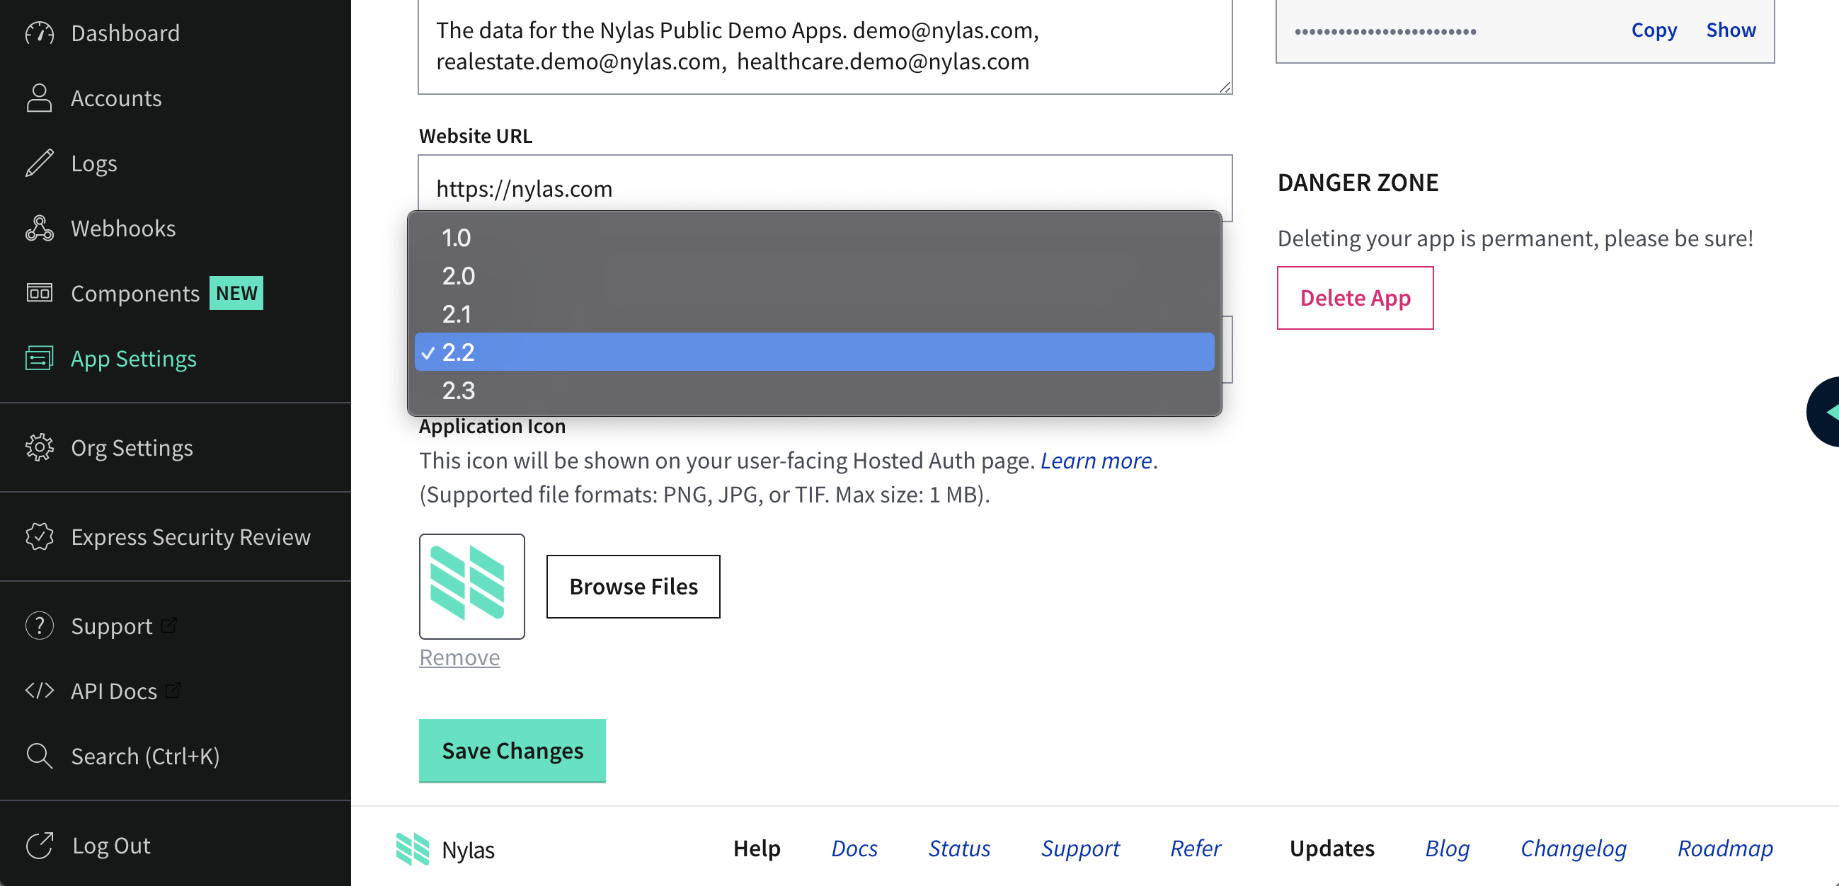This screenshot has width=1839, height=886.
Task: Click the Nylas application icon thumbnail
Action: [x=471, y=585]
